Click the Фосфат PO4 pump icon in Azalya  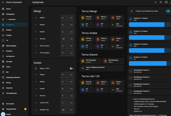click(36, 110)
